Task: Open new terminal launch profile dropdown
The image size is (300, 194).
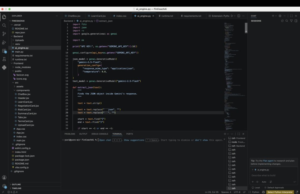Action: click(228, 134)
